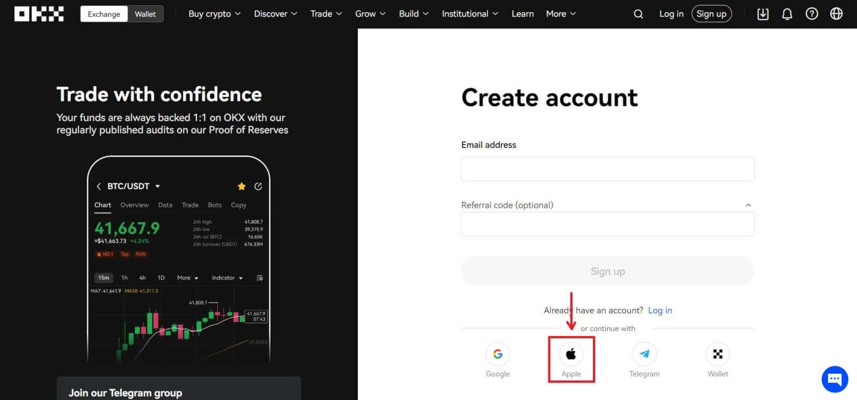Open the Learn menu item
This screenshot has height=400, width=857.
tap(522, 14)
